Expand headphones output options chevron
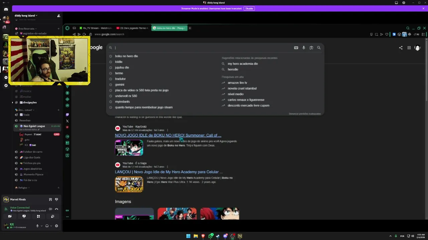The height and width of the screenshot is (240, 428). (x=51, y=226)
